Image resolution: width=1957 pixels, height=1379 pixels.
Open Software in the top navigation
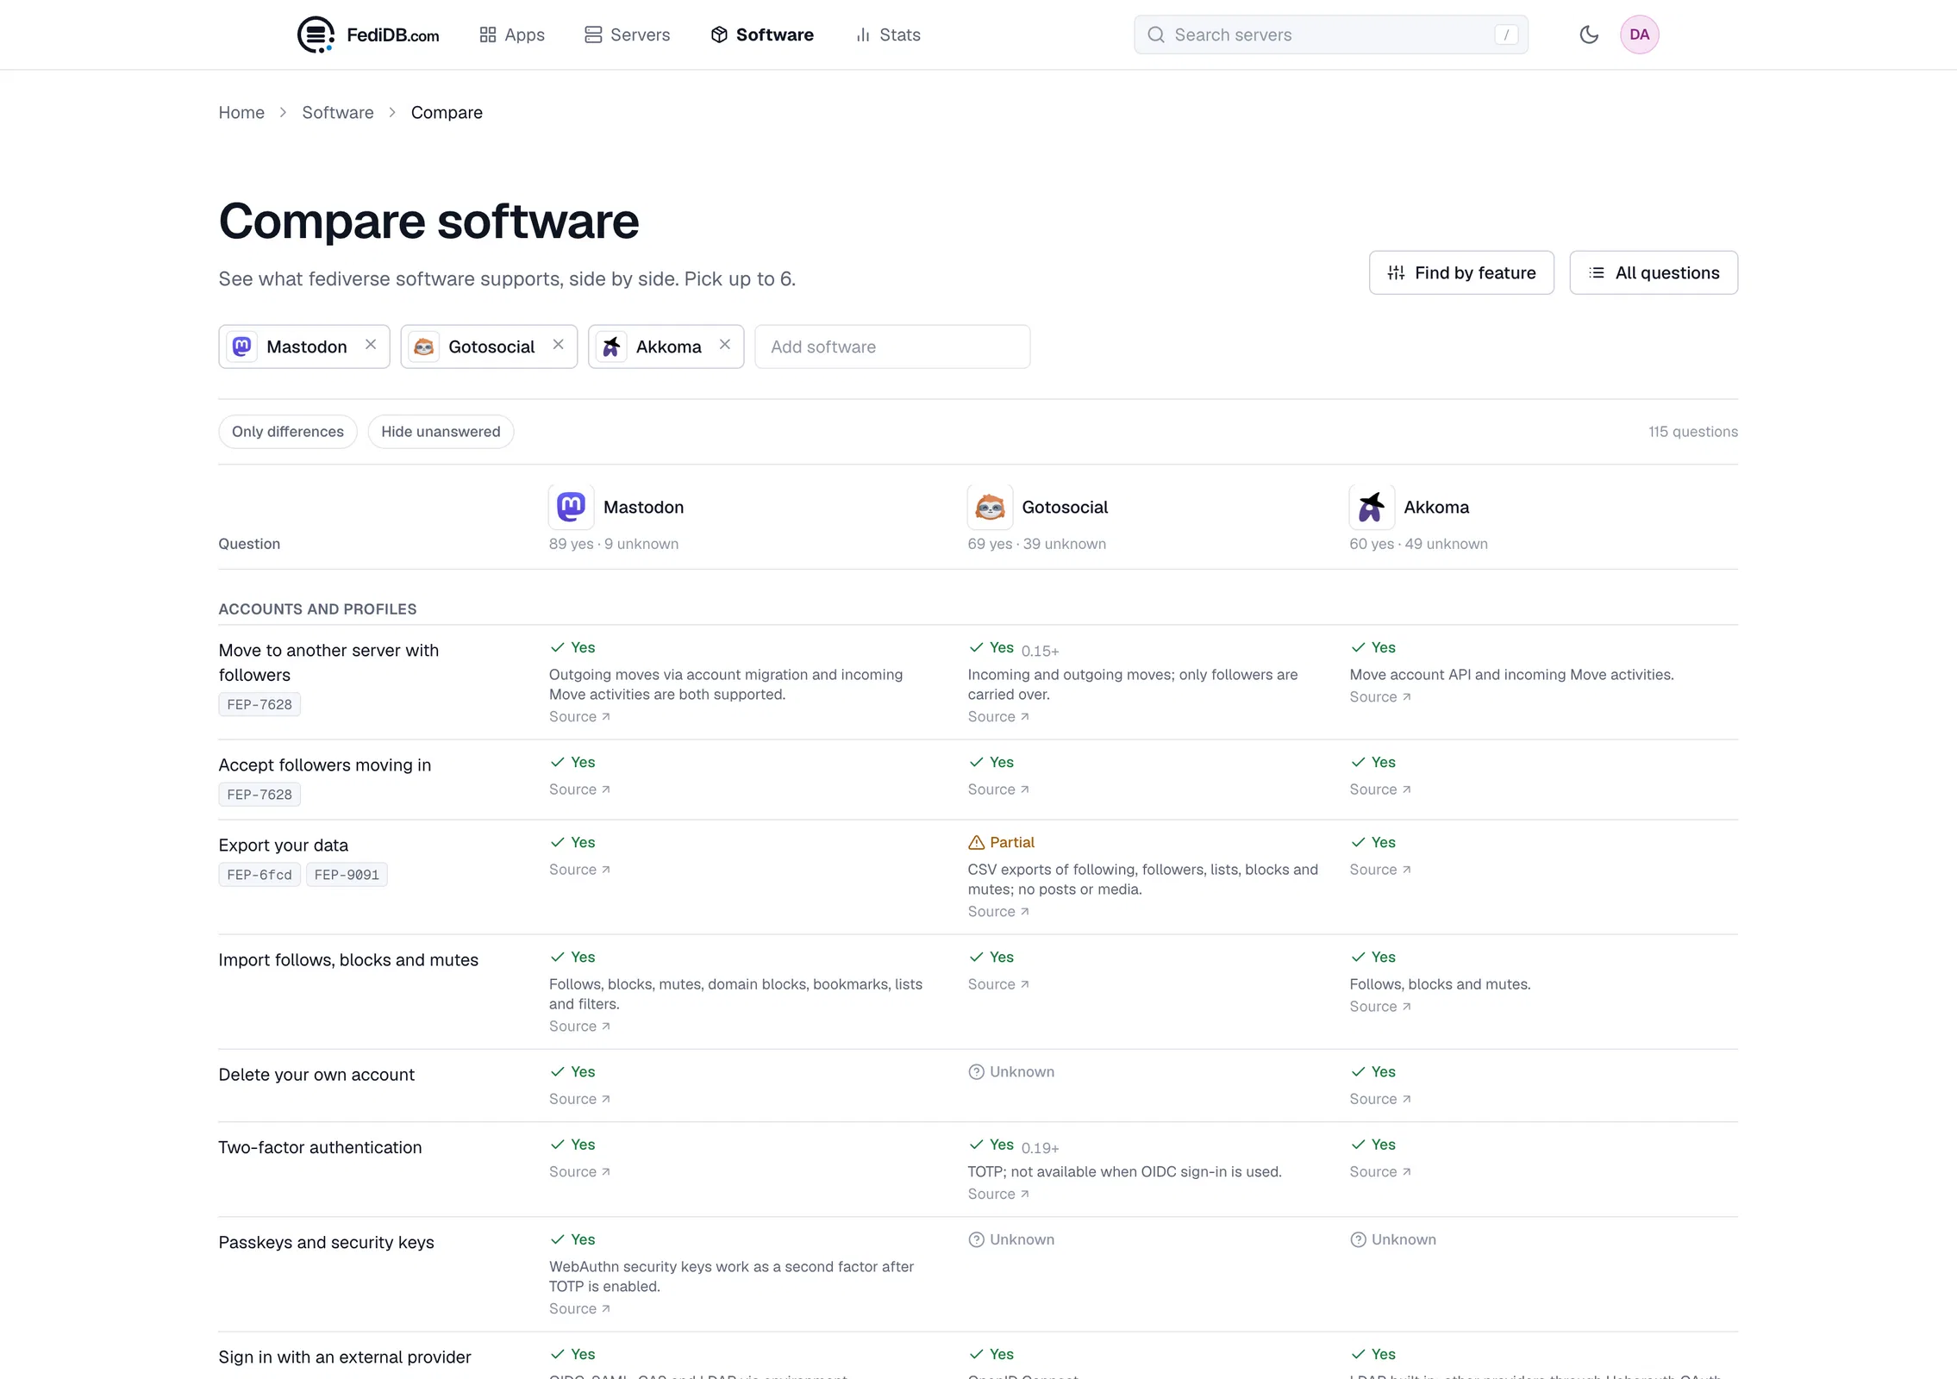click(x=762, y=34)
